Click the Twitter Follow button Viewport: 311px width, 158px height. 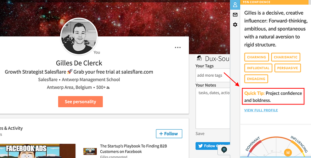coord(213,146)
